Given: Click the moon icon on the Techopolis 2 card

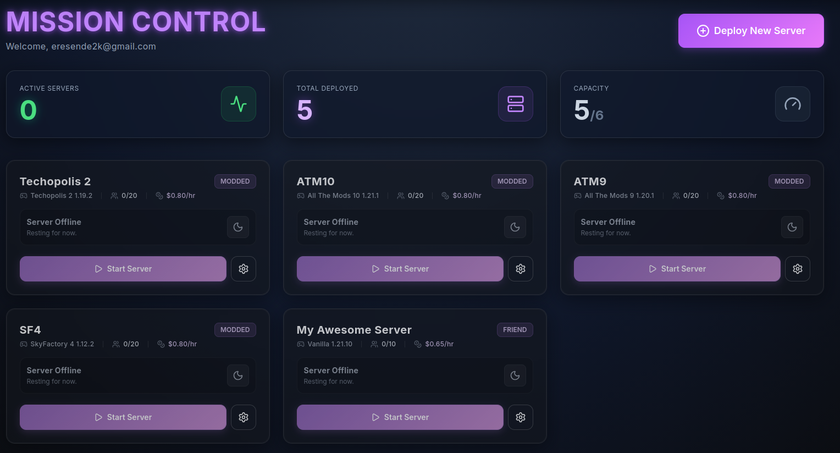Looking at the screenshot, I should (238, 227).
